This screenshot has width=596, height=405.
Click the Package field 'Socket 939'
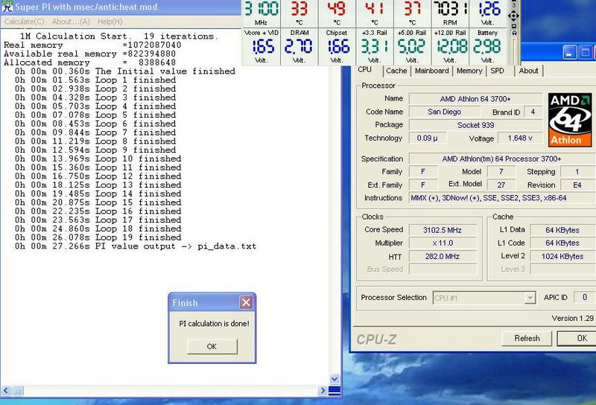coord(475,125)
